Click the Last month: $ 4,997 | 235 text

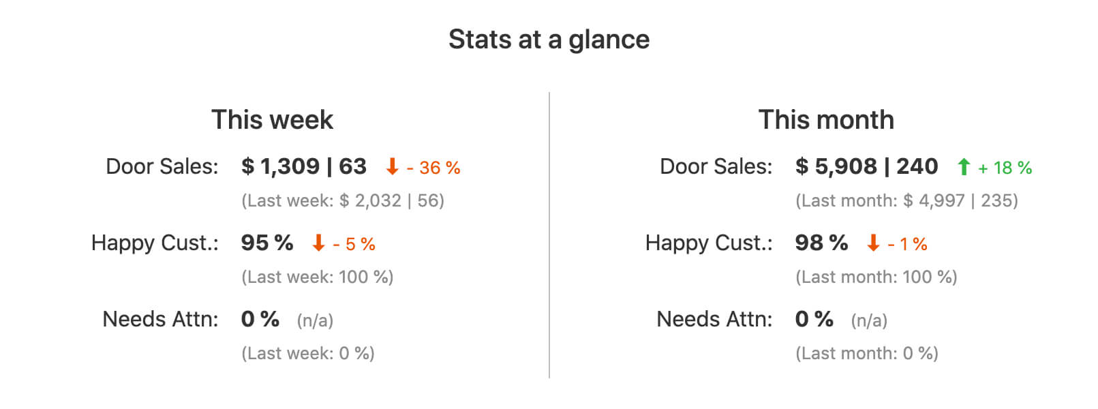point(906,200)
